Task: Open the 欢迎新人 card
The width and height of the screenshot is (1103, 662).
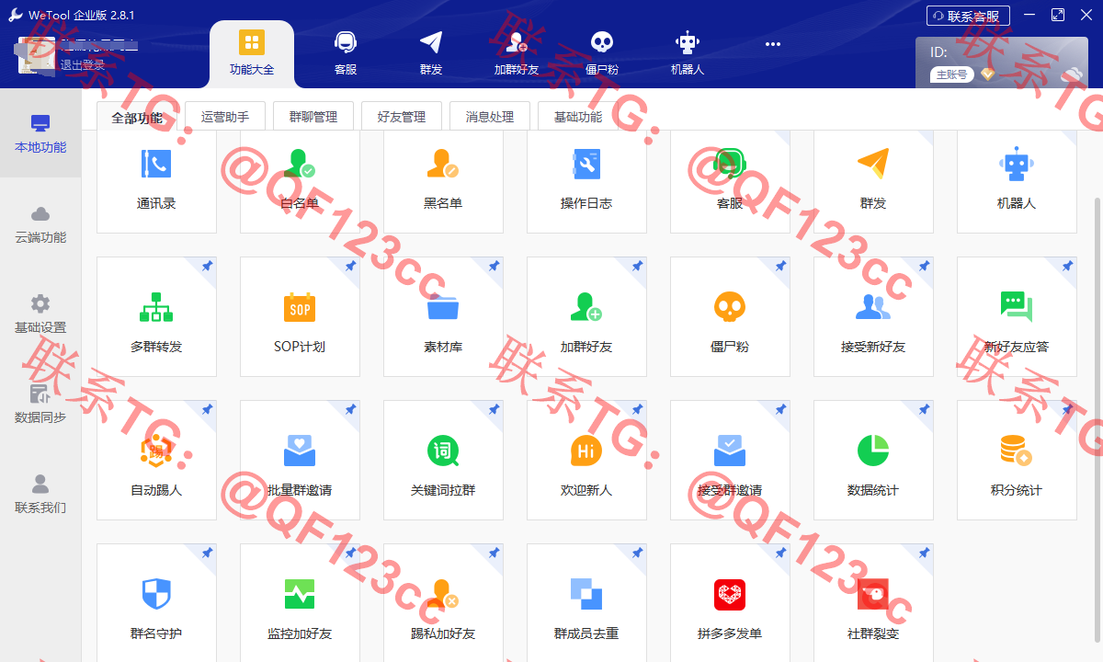Action: click(586, 460)
